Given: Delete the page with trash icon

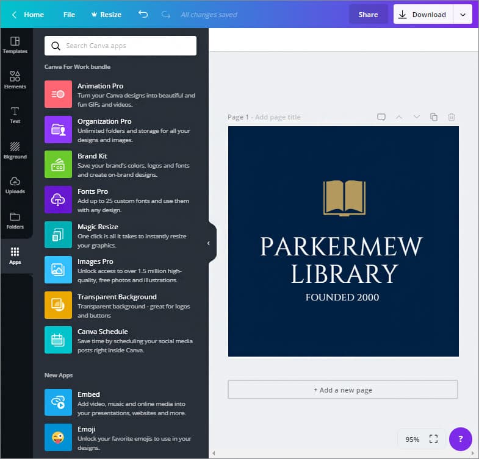Looking at the screenshot, I should (x=452, y=117).
